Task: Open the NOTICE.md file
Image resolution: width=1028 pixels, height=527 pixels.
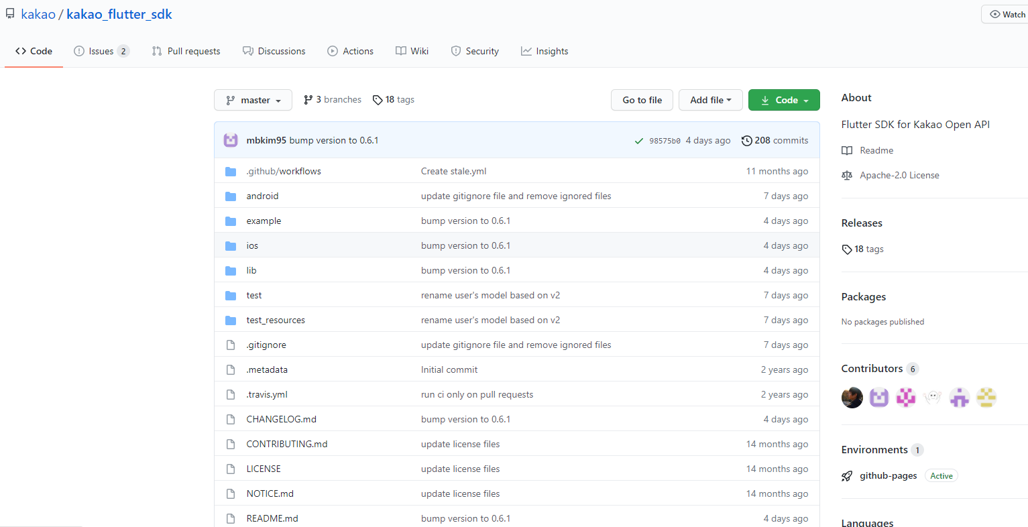Action: pyautogui.click(x=270, y=493)
